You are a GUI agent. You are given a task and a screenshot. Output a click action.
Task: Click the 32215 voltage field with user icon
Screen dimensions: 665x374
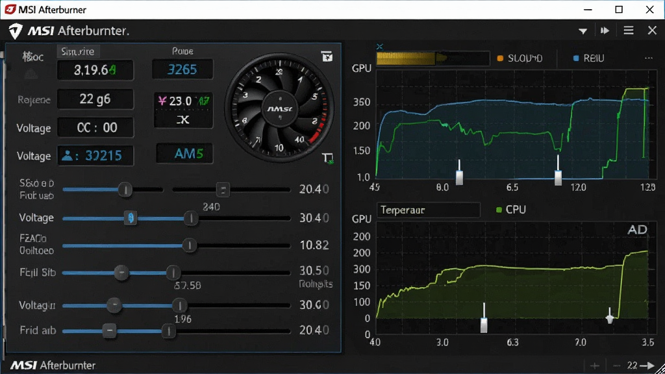click(x=95, y=156)
